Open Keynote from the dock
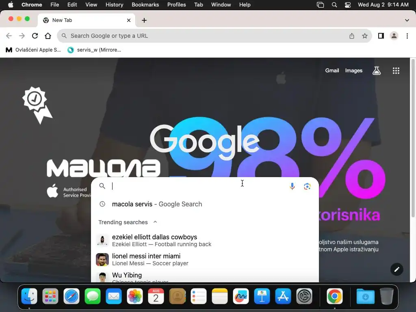This screenshot has width=416, height=312. click(x=262, y=296)
